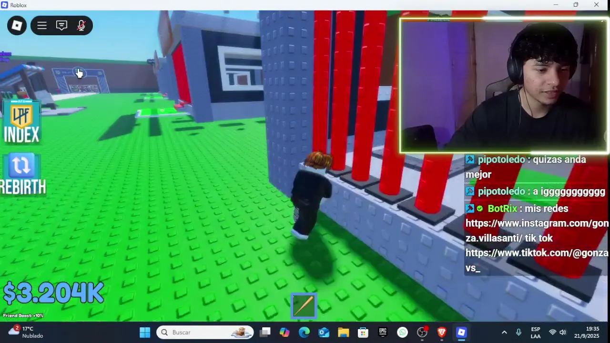Open the LPF Index panel
610x343 pixels.
click(21, 122)
